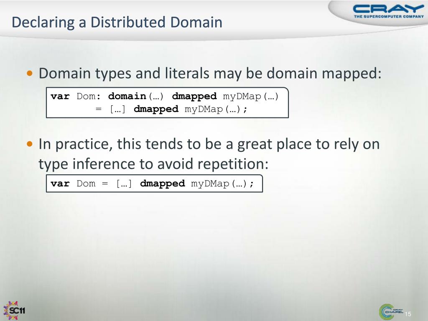This screenshot has height=321, width=428.
Task: Click the code 'var Dom = […] dmapped myDMap(…);'
Action: (152, 184)
